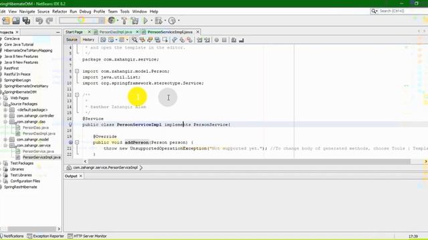
Task: Click the Find Next Occurrence icon
Action: pos(150,40)
